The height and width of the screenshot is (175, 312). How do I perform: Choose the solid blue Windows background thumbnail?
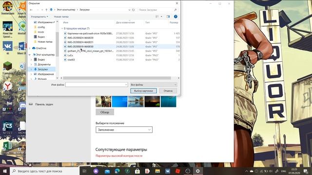(x=119, y=102)
